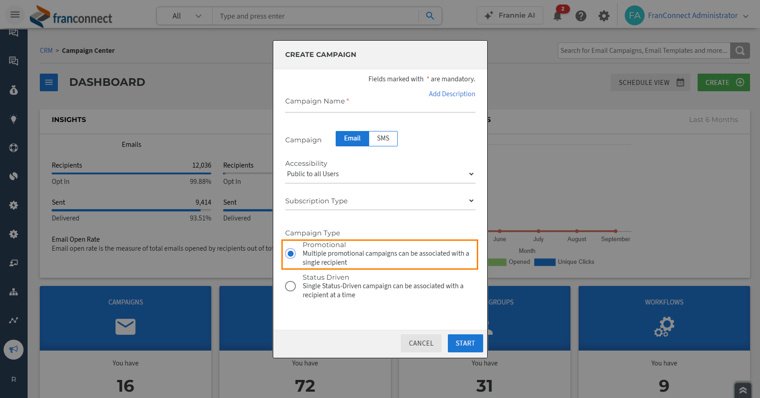760x398 pixels.
Task: Click the scroll-to-top double chevron
Action: (x=743, y=390)
